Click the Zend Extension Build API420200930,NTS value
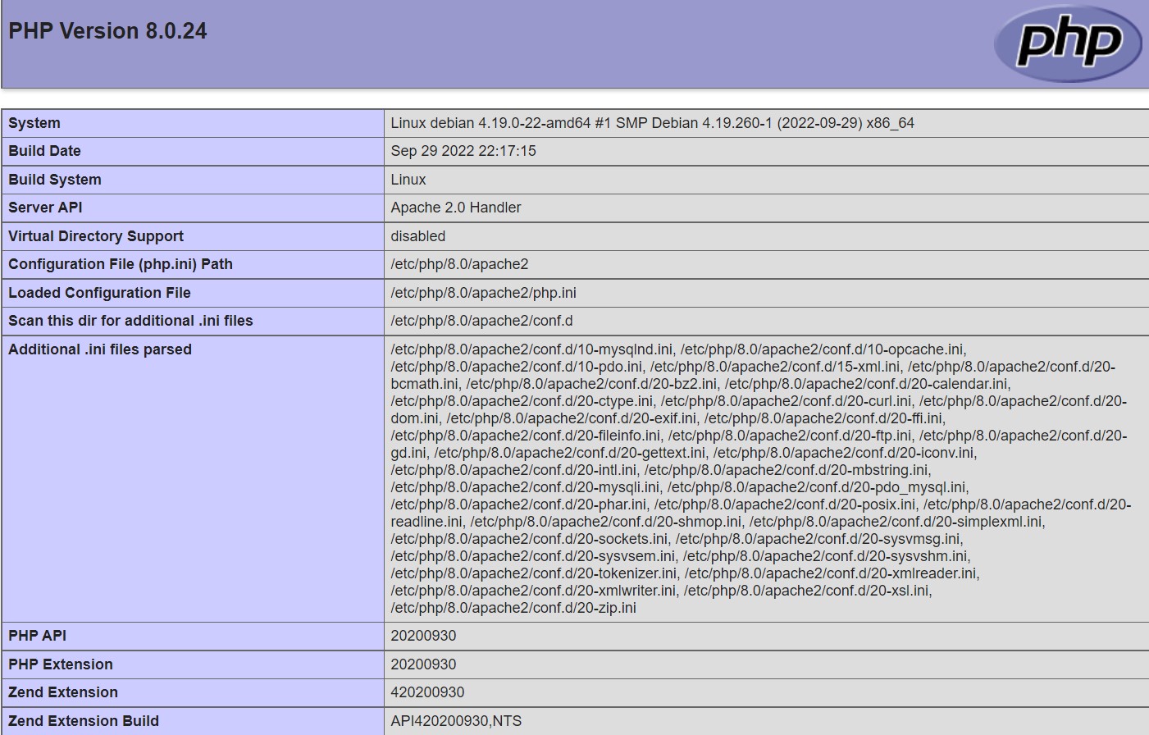Viewport: 1149px width, 735px height. [456, 721]
